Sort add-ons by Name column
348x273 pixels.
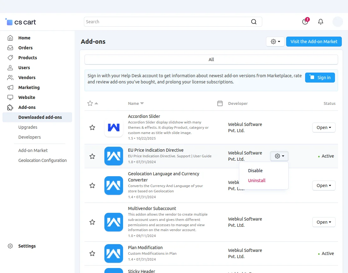click(136, 103)
